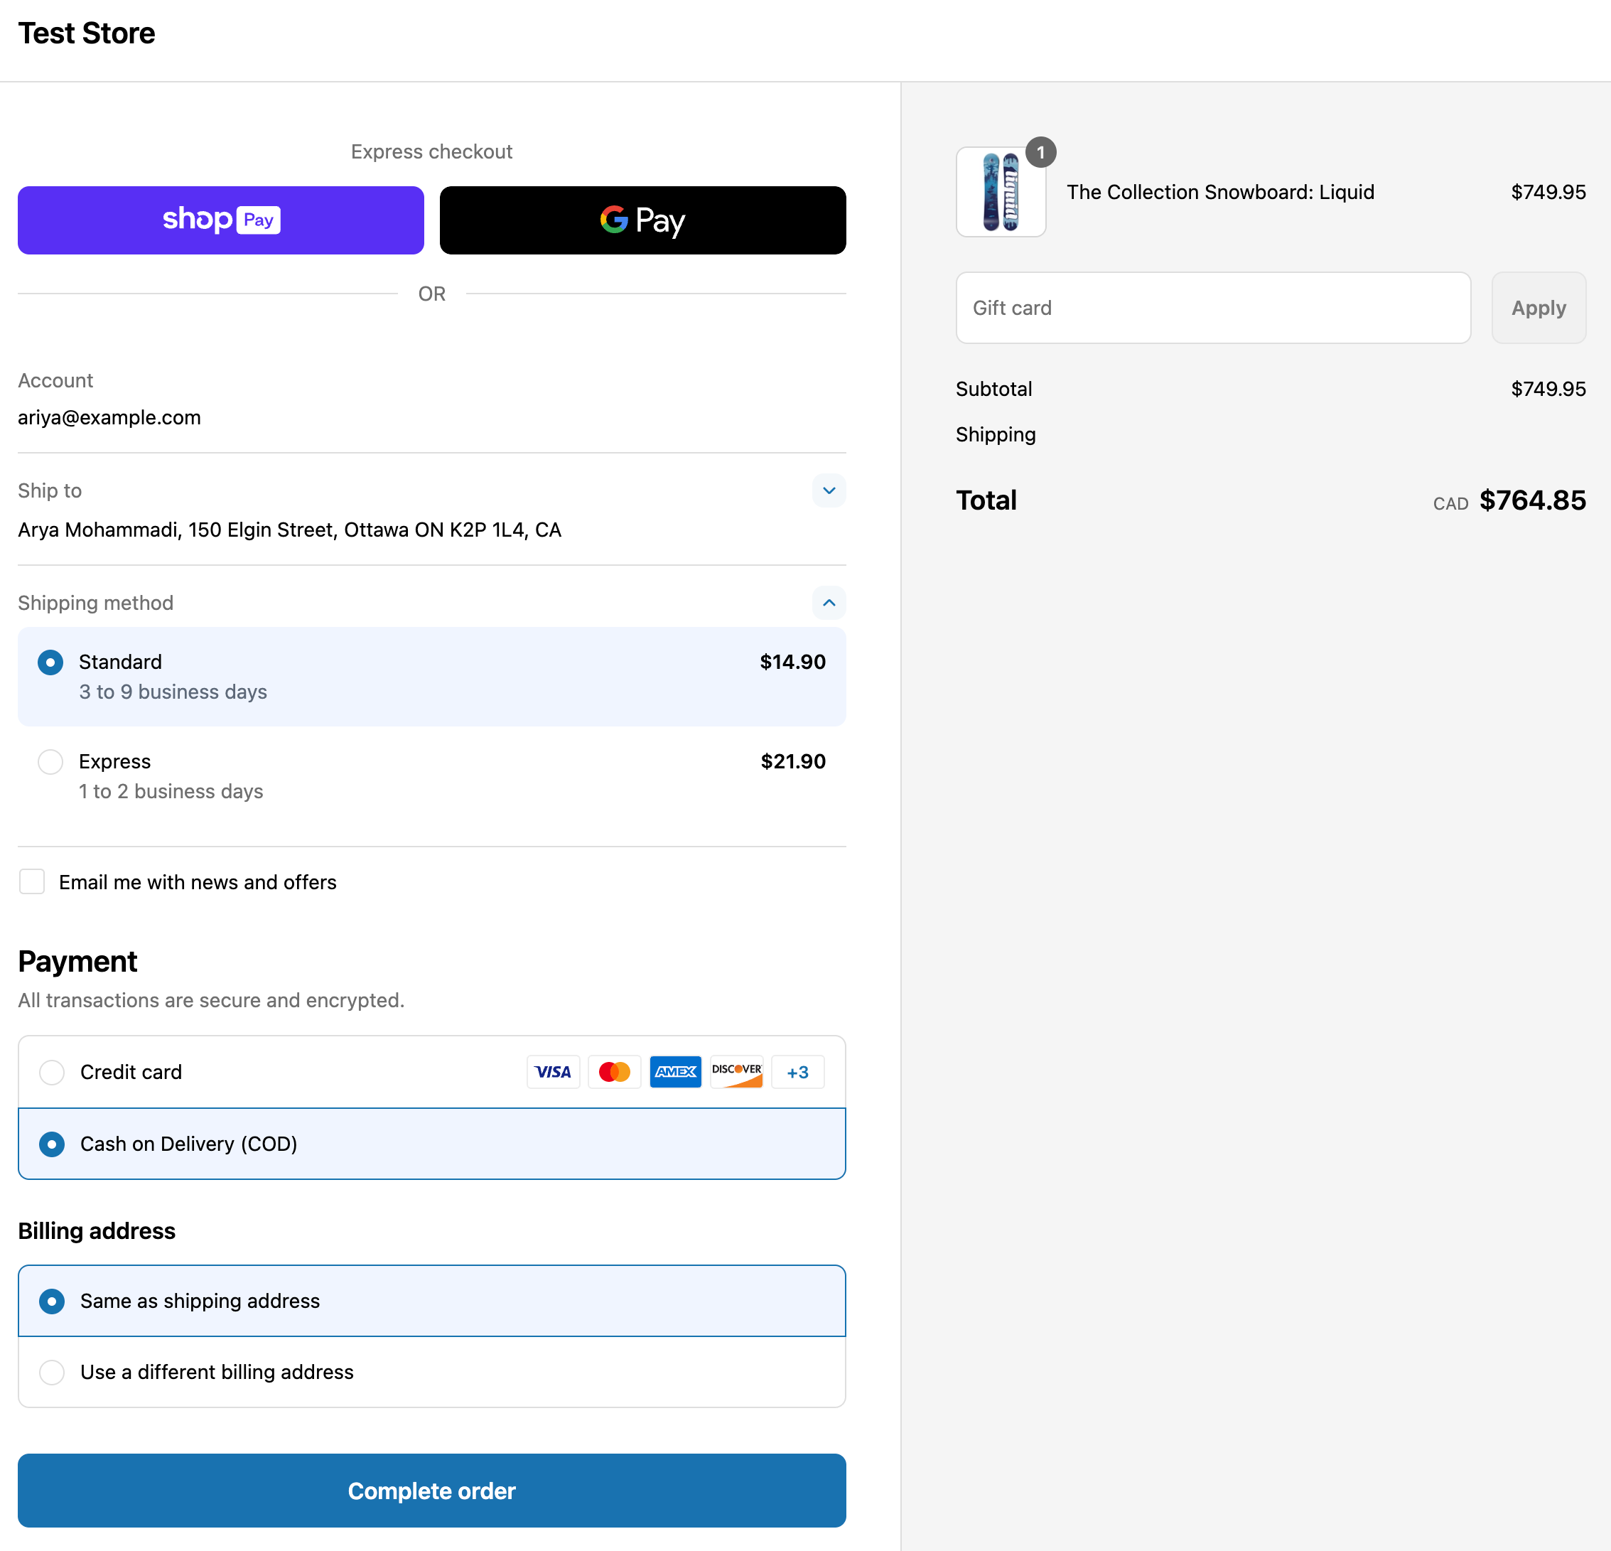
Task: Click the American Express icon
Action: [676, 1072]
